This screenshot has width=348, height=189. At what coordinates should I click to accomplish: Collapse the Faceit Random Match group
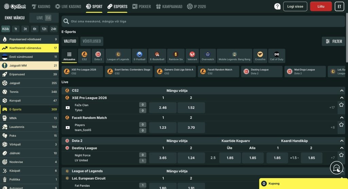tap(342, 118)
